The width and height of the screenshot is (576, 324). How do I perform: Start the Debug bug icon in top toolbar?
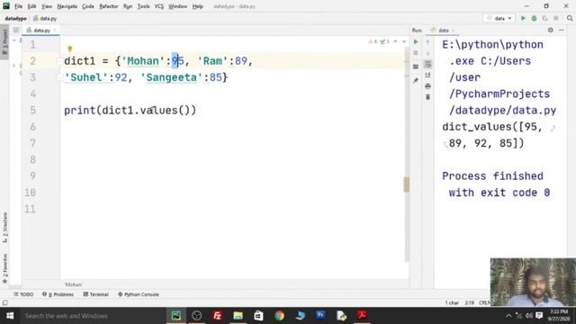[x=534, y=18]
